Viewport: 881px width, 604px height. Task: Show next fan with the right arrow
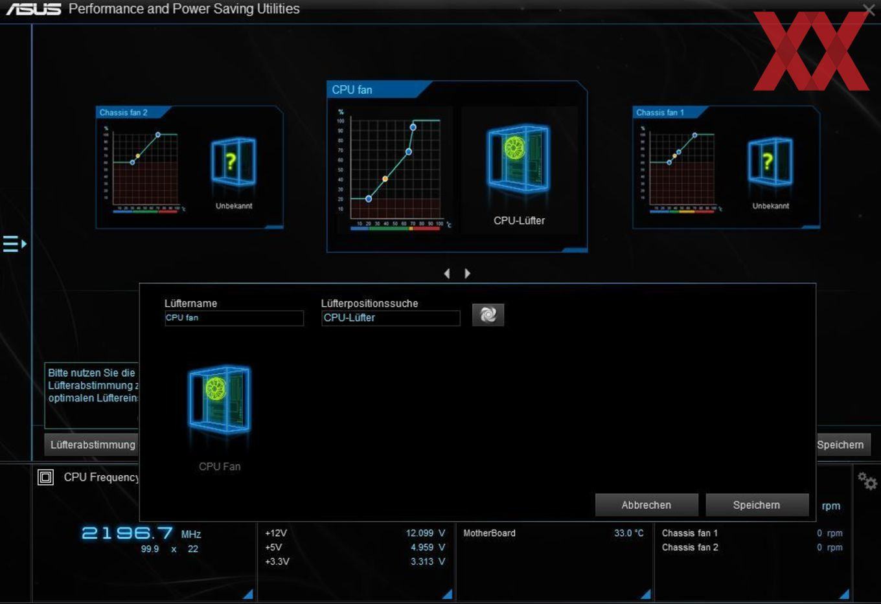pos(467,273)
